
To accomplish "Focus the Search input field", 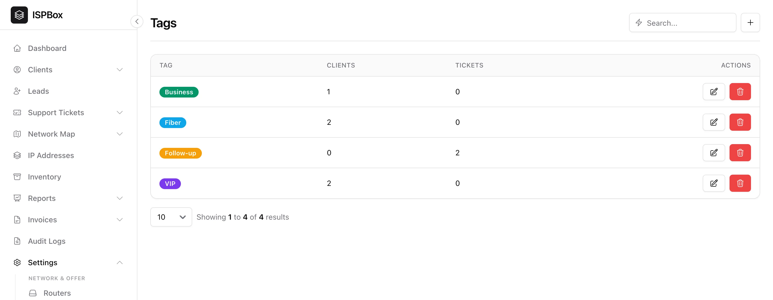I will click(683, 22).
